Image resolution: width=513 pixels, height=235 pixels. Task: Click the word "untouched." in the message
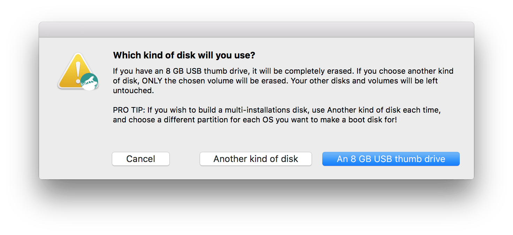point(133,91)
